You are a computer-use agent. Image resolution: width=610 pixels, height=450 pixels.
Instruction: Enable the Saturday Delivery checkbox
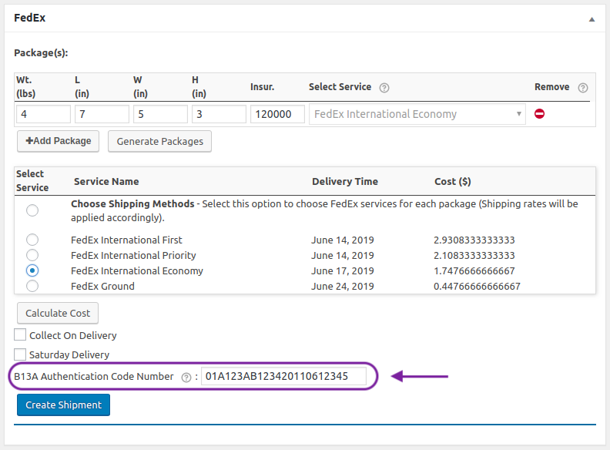coord(20,354)
